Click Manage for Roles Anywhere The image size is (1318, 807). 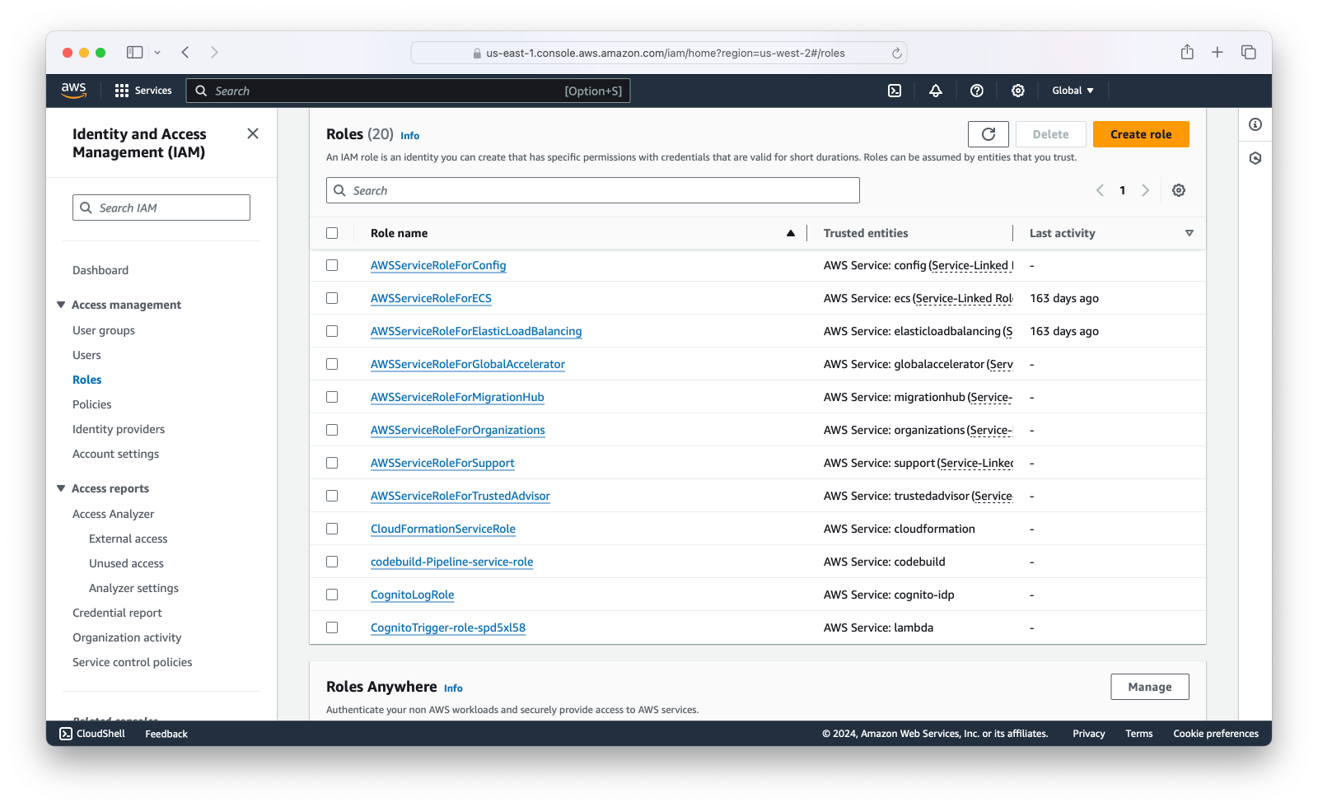1150,687
